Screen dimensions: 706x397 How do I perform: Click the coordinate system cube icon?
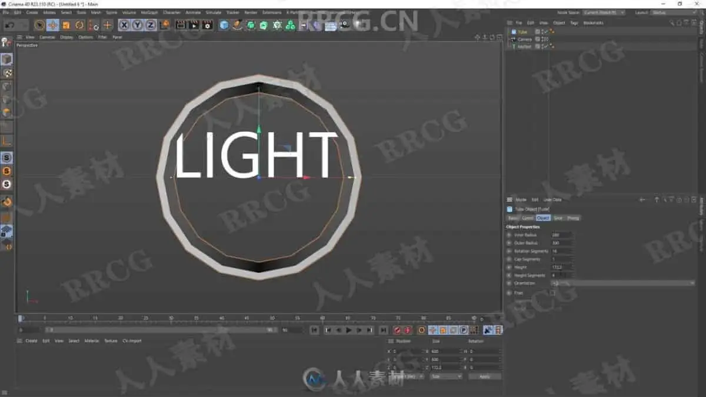[164, 25]
